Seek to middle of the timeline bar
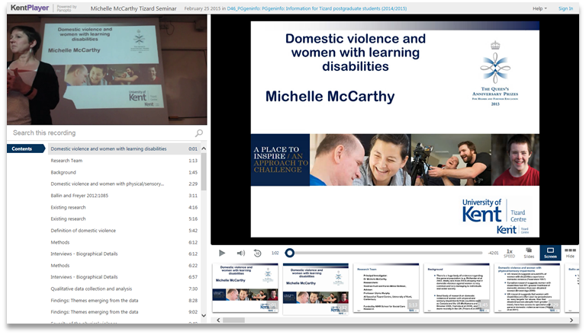The image size is (586, 335). click(x=385, y=253)
